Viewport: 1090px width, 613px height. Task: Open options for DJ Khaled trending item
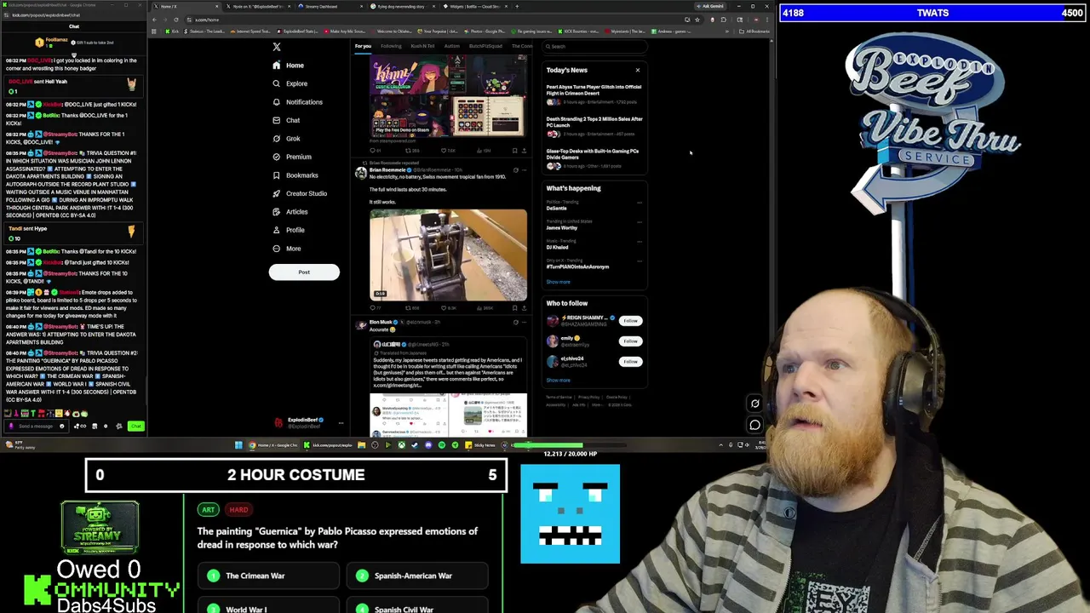tap(639, 242)
